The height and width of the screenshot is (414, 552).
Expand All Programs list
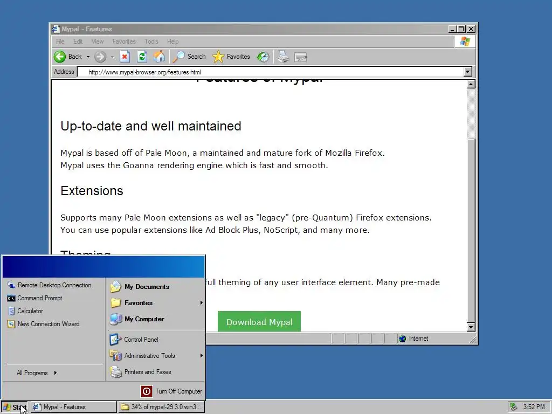coord(37,373)
